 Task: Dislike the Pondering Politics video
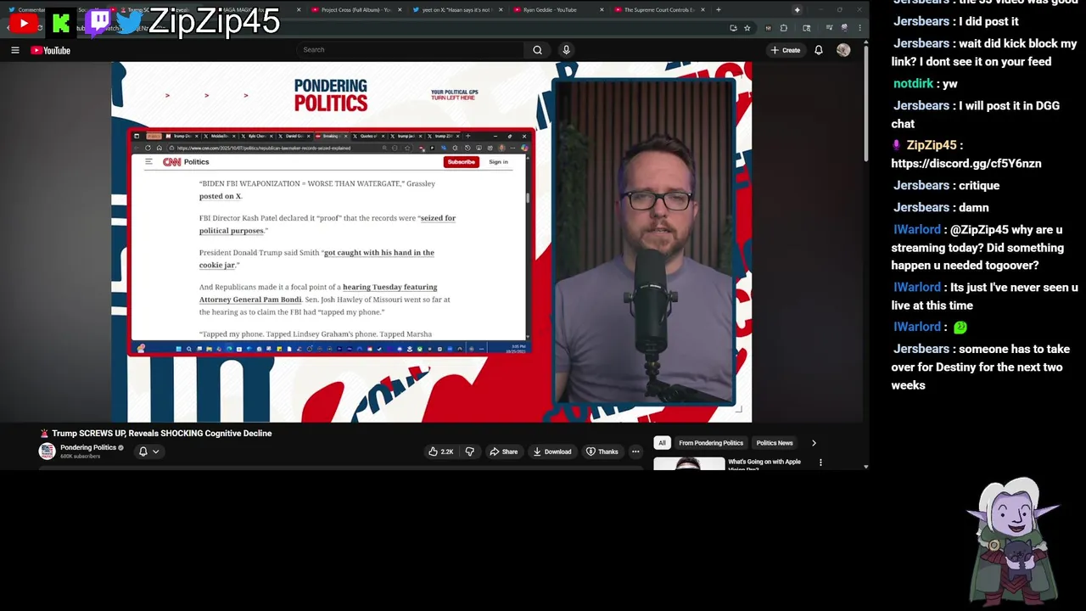[469, 451]
